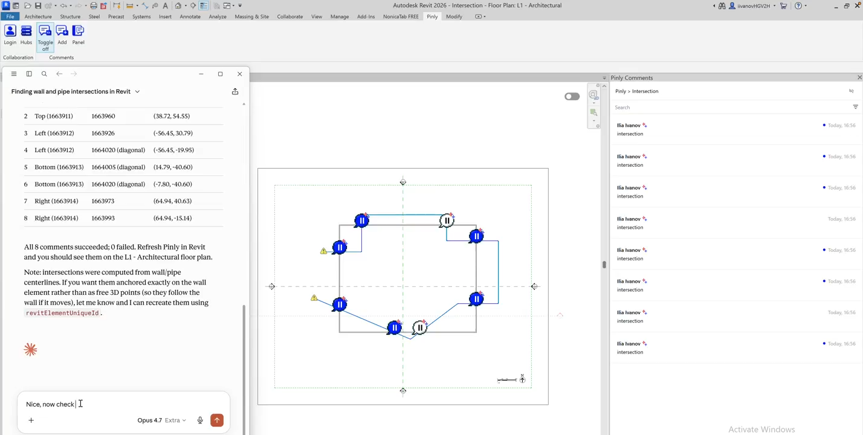
Task: Click the chat window vertical scrollbar
Action: [x=244, y=369]
